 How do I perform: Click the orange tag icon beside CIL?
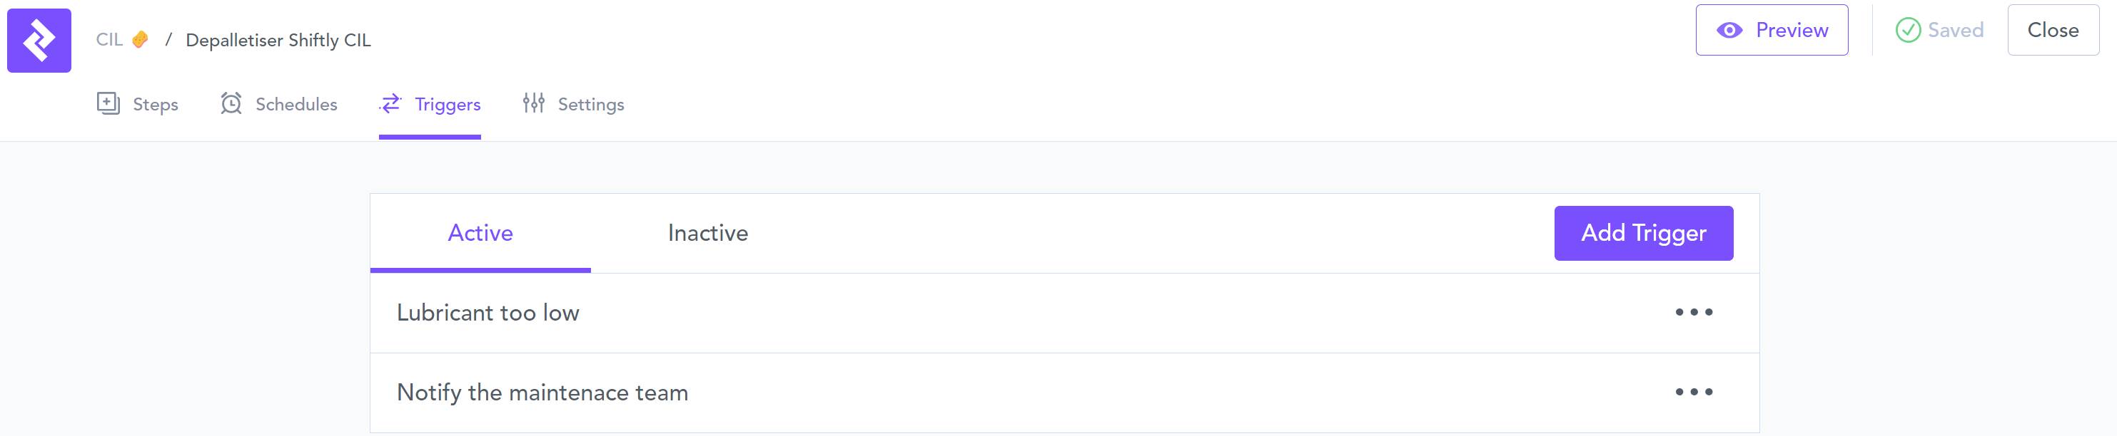(x=141, y=39)
